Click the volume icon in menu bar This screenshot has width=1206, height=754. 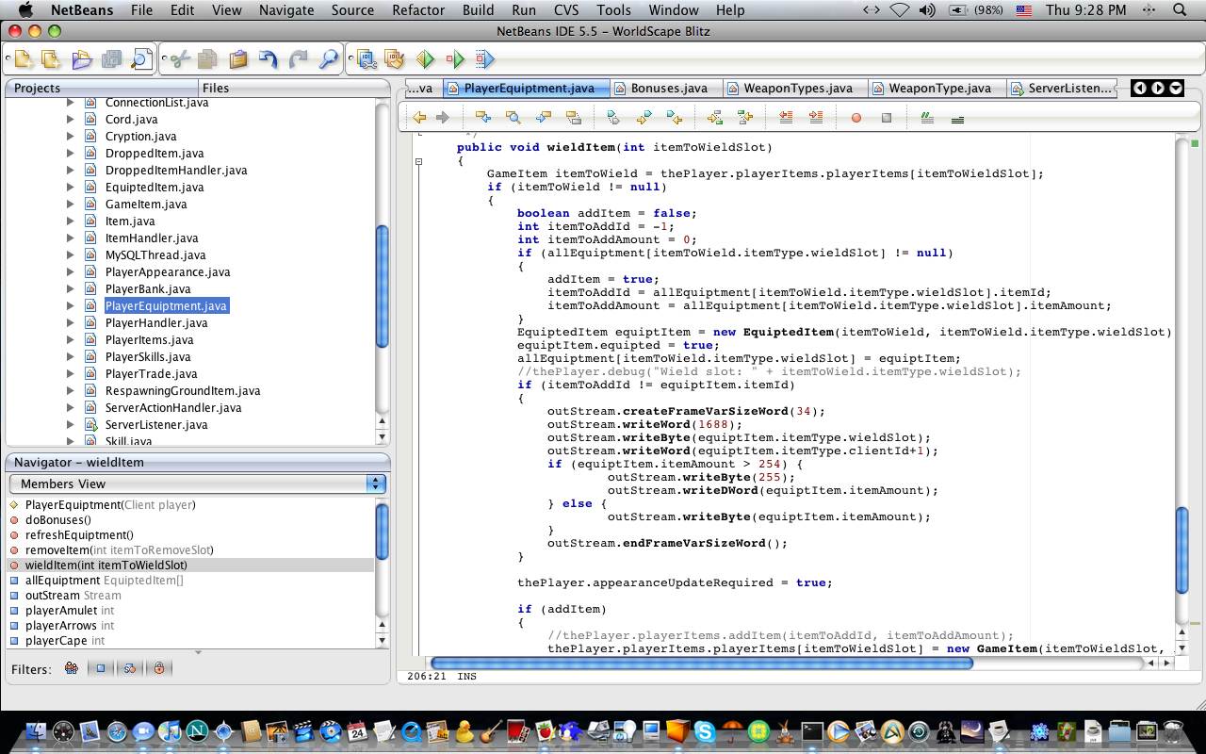[927, 10]
